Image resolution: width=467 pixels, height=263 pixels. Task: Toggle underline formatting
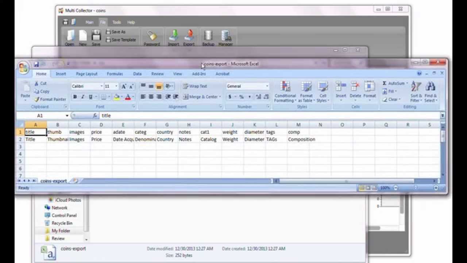90,97
